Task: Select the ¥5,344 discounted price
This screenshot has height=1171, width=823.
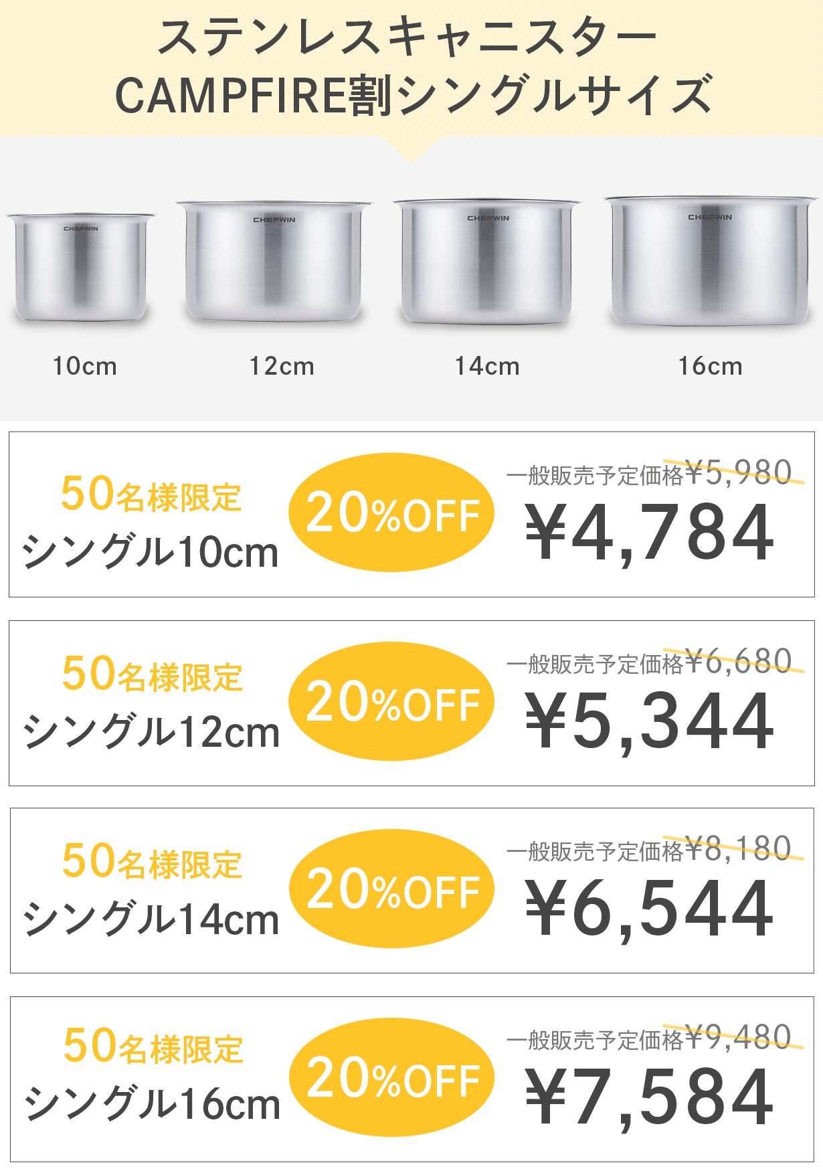Action: pos(649,722)
